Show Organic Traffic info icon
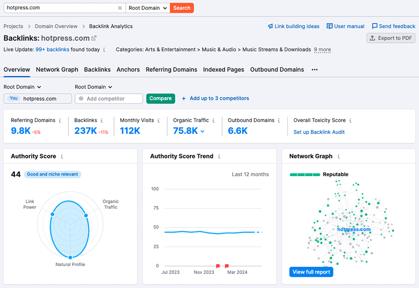The image size is (419, 288). pos(213,121)
